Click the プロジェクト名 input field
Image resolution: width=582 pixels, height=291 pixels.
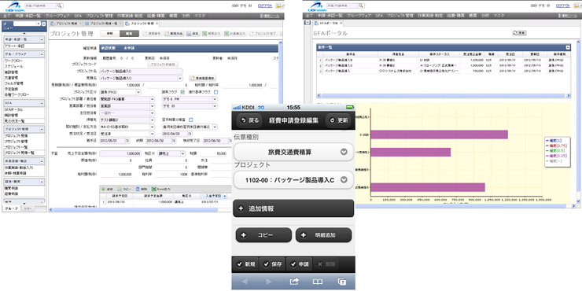pyautogui.click(x=141, y=72)
